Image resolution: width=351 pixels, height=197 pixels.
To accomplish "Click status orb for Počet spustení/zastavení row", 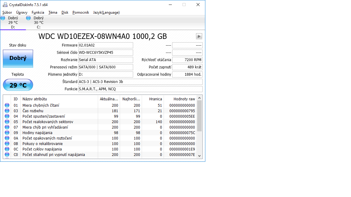I will click(7, 116).
